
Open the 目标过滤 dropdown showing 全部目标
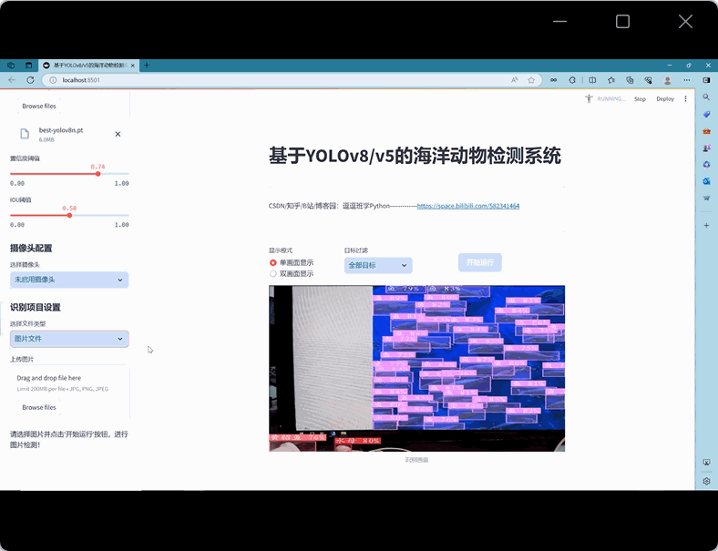378,265
